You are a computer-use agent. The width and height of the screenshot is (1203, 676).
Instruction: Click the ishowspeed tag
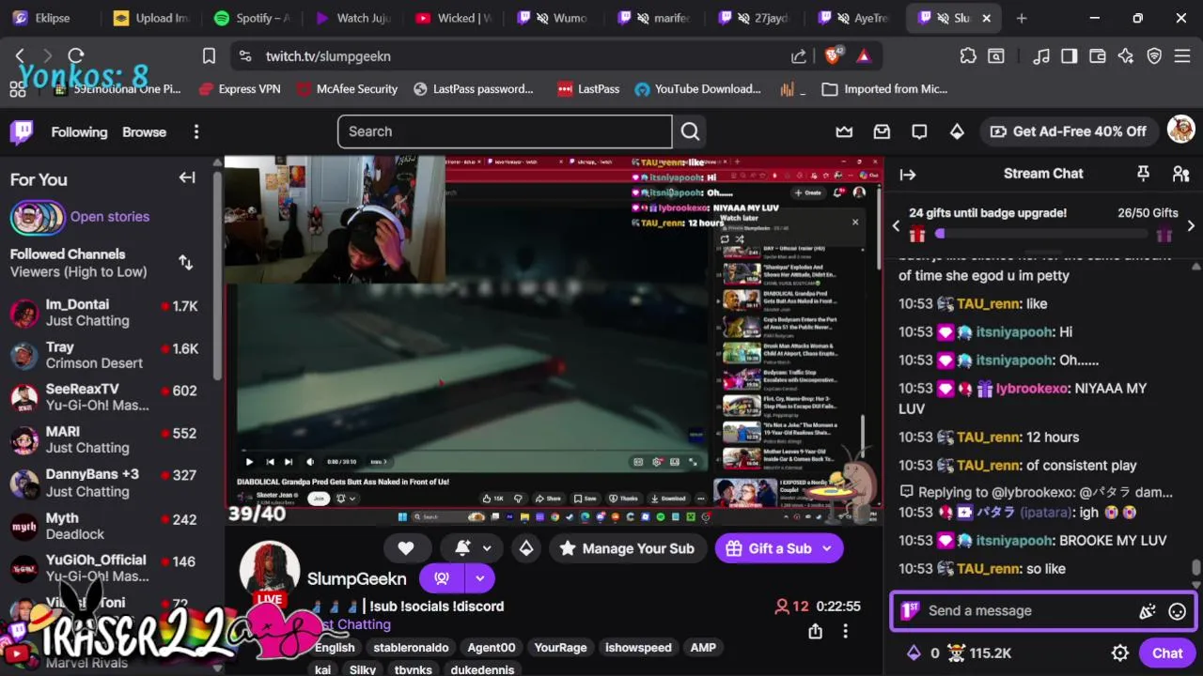(638, 648)
